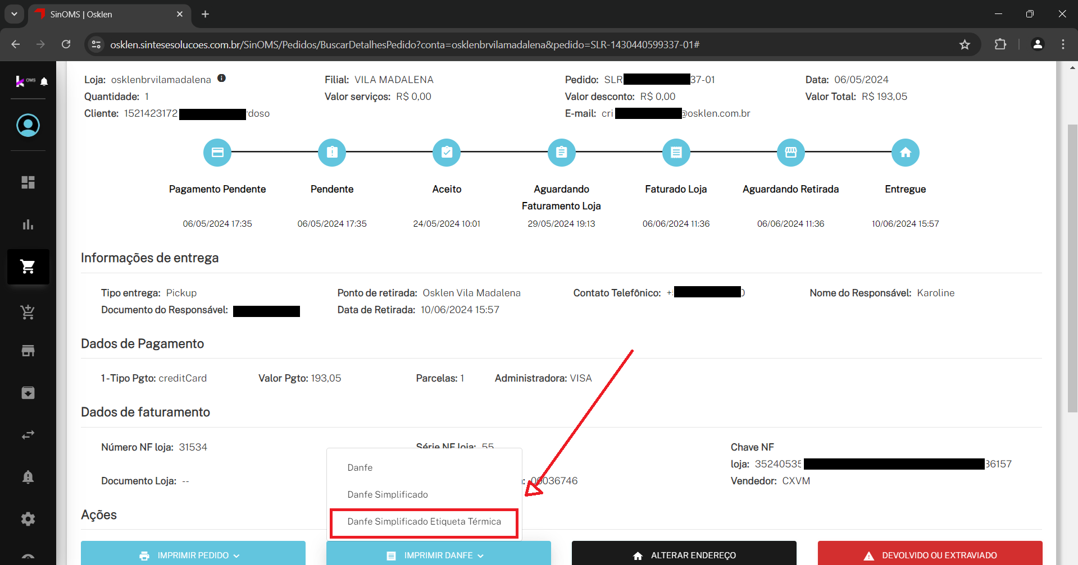Click the info icon beside osklenbrvilamadalena
Viewport: 1078px width, 565px height.
point(222,79)
